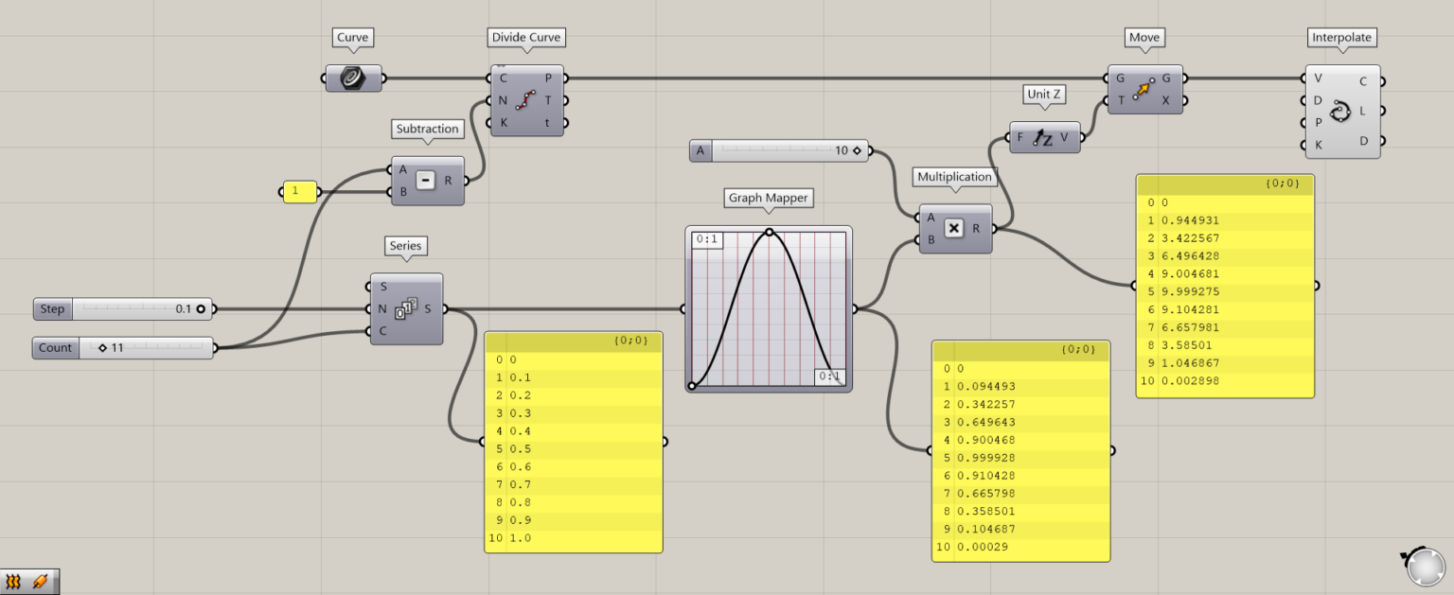
Task: Click the Step slider grip showing 0.1
Action: click(199, 308)
